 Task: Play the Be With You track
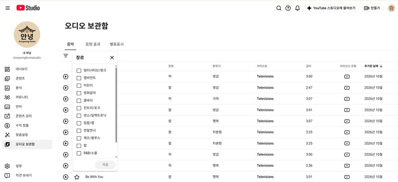[x=66, y=177]
